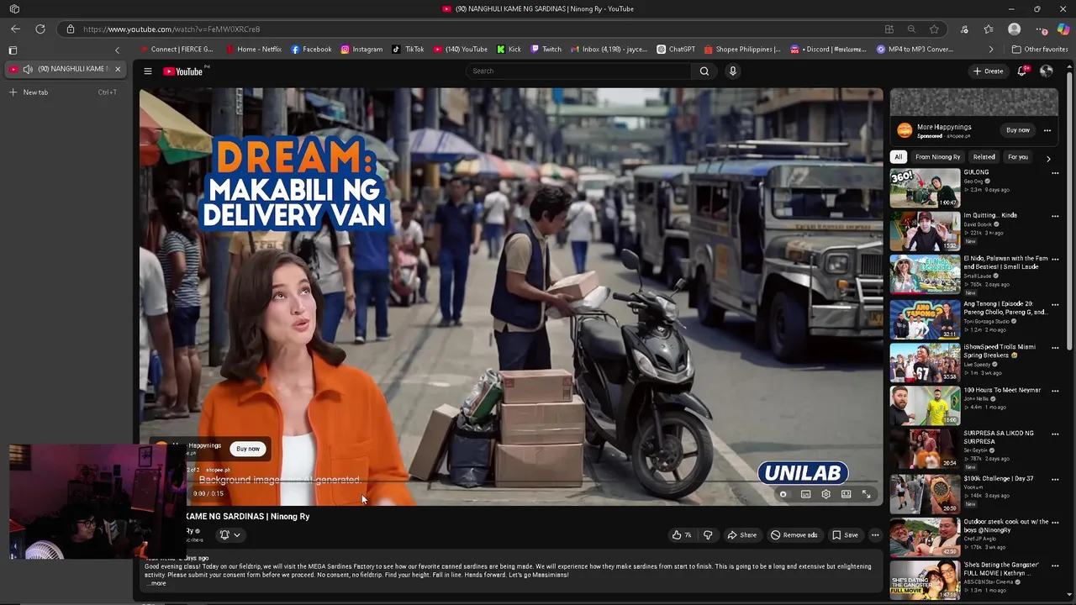Open the YouTube account avatar menu
Viewport: 1076px width, 605px height.
[x=1047, y=71]
